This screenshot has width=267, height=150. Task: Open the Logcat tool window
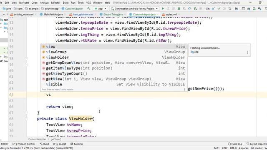(x=60, y=144)
